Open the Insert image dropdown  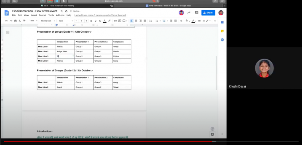125,21
